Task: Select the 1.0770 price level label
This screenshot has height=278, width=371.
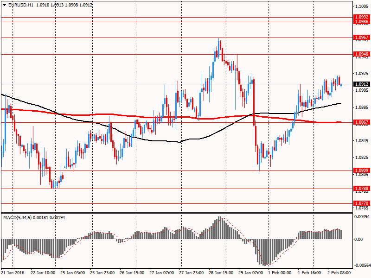Action: pyautogui.click(x=362, y=203)
